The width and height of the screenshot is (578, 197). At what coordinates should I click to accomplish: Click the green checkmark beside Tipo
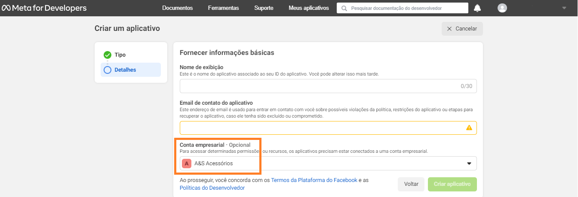(108, 55)
